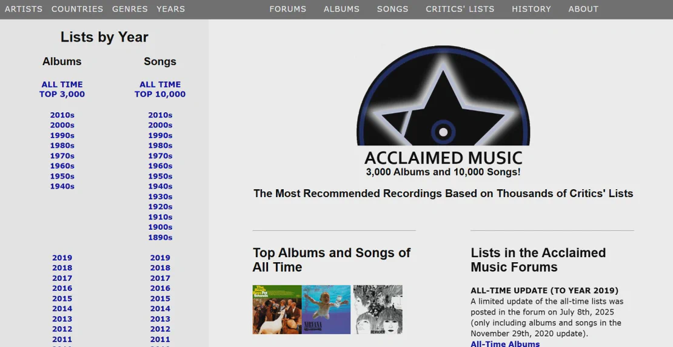This screenshot has width=673, height=347.
Task: Open the 1970s songs list
Action: 160,156
